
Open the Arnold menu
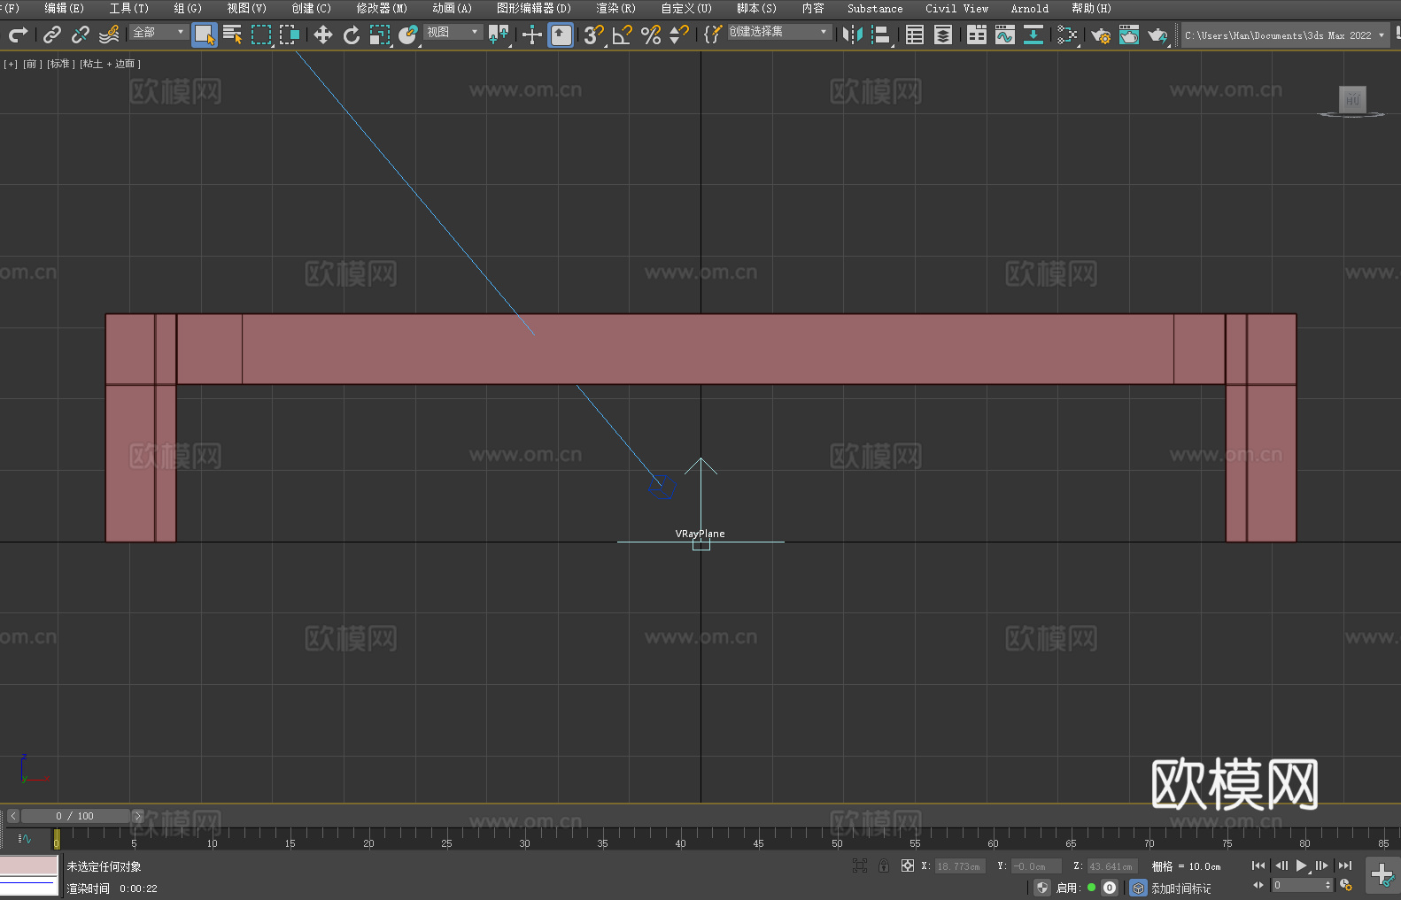click(x=1029, y=8)
